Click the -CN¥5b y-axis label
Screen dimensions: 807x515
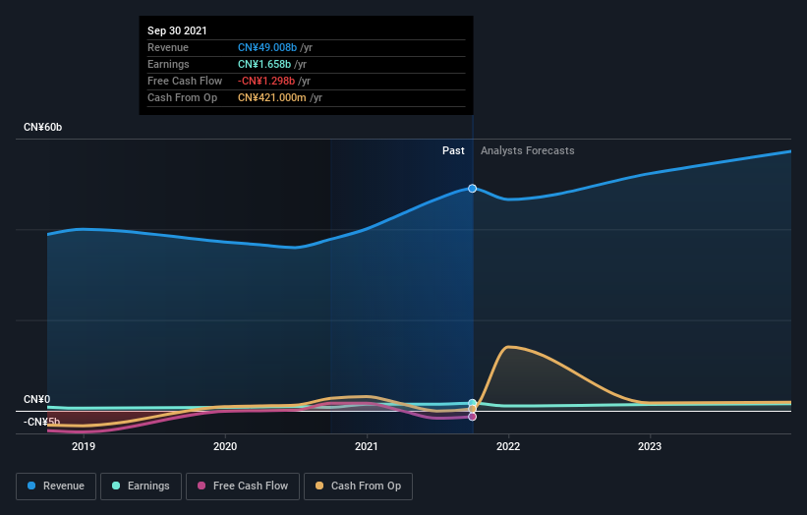click(41, 422)
